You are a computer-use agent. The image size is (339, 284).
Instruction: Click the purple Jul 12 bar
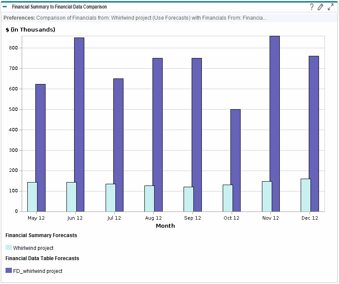[x=118, y=145]
